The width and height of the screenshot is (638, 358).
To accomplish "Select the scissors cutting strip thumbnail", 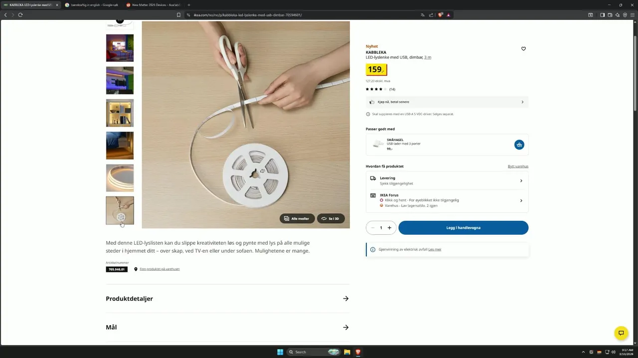I will 120,210.
